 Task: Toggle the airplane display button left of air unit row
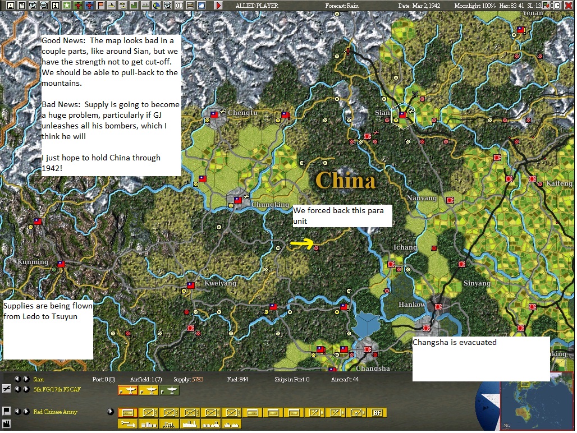[x=6, y=389]
